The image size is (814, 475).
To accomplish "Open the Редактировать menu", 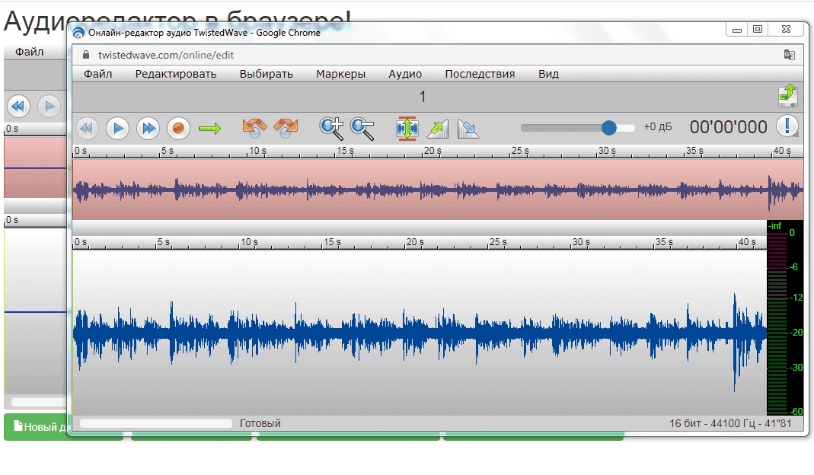I will click(x=176, y=74).
